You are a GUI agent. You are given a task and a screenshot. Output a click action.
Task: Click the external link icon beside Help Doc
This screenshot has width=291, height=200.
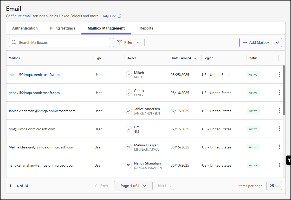pyautogui.click(x=119, y=16)
